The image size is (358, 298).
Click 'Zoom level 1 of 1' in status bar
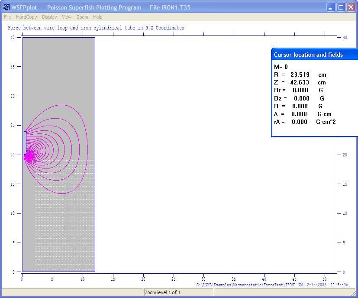(x=163, y=292)
